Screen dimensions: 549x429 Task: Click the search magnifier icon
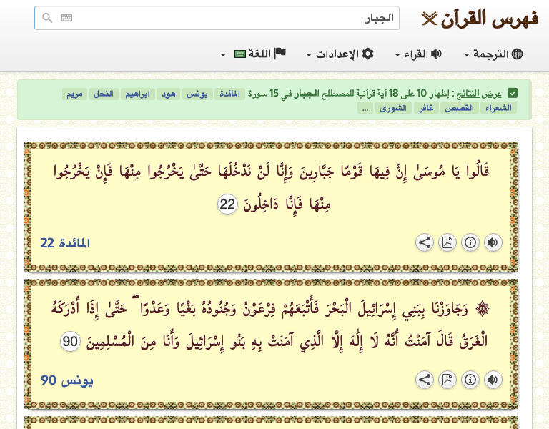(x=47, y=17)
